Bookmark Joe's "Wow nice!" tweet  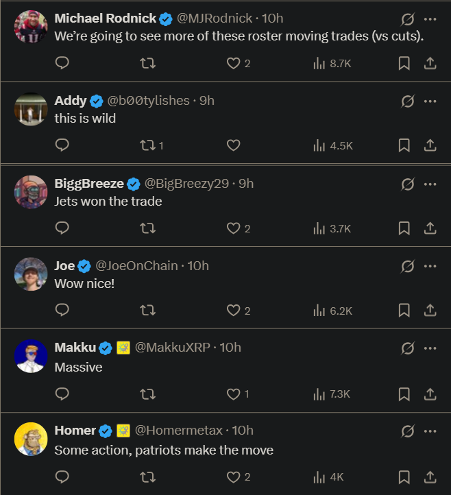(404, 311)
